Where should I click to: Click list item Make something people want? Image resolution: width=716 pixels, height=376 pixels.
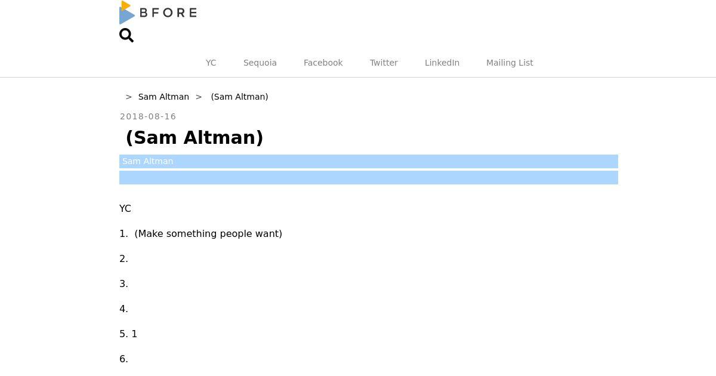(x=208, y=233)
